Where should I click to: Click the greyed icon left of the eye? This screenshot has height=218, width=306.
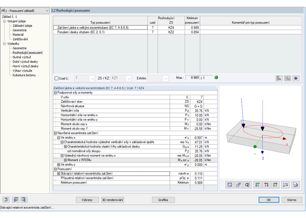tap(287, 78)
